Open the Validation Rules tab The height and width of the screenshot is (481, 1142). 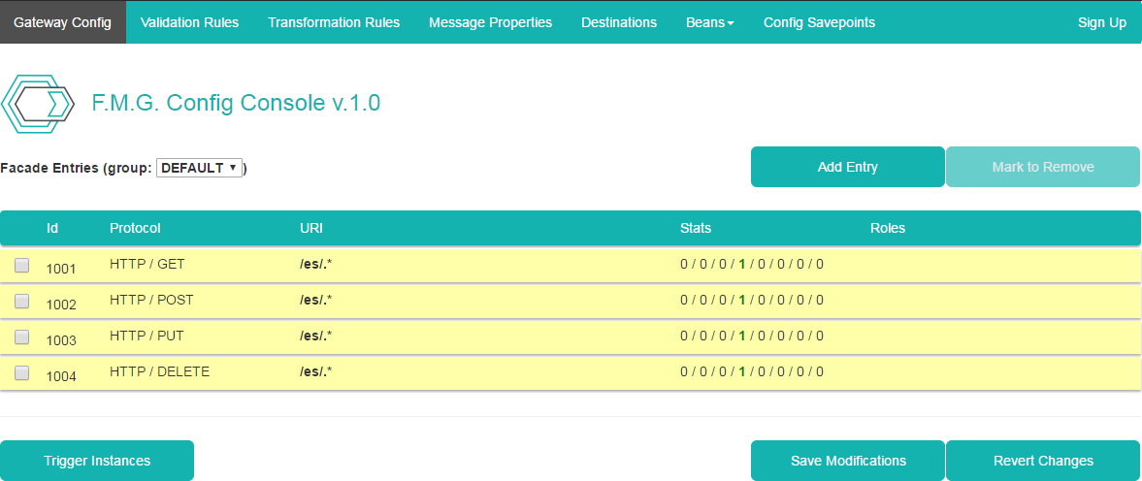point(189,22)
